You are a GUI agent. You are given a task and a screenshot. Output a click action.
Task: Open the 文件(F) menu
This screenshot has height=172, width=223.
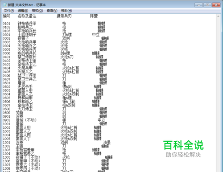(x=9, y=11)
